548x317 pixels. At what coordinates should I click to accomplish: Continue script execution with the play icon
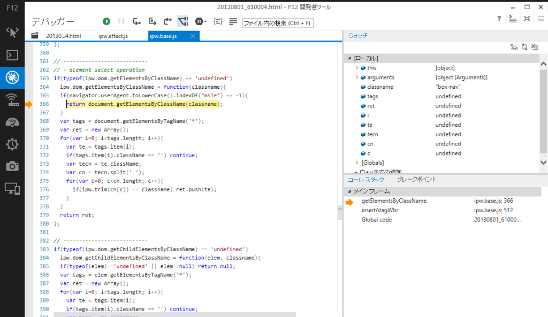coord(106,21)
